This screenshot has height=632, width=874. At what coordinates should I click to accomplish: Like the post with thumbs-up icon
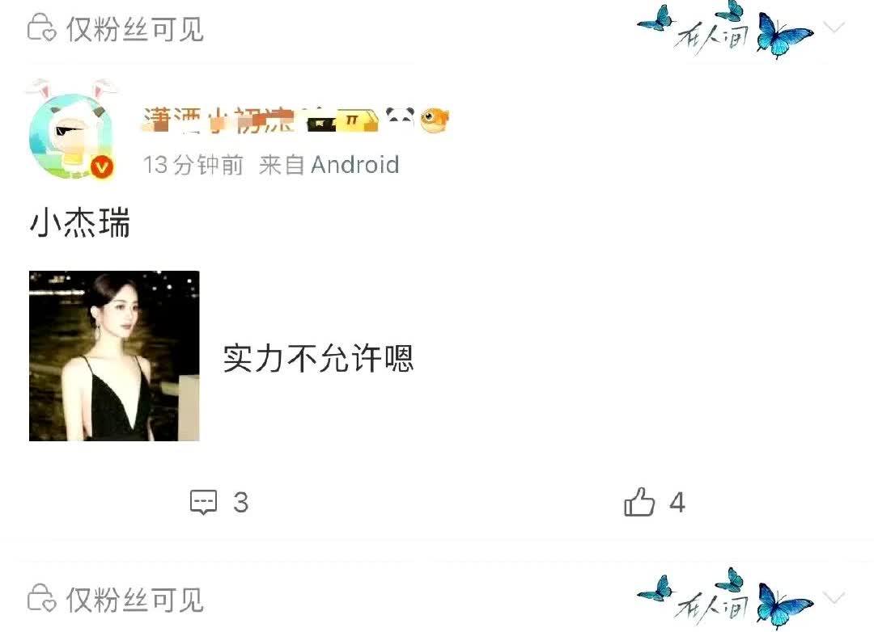pos(639,501)
